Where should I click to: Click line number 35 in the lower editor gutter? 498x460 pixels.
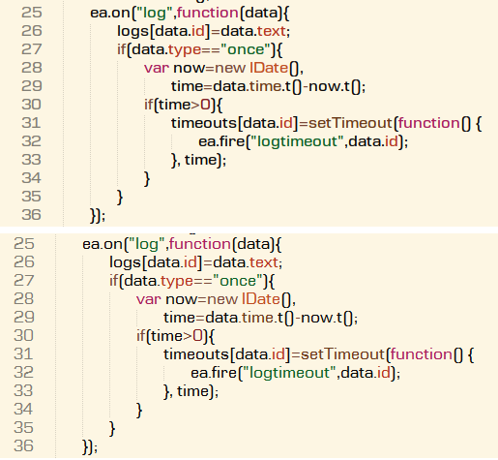tap(24, 428)
